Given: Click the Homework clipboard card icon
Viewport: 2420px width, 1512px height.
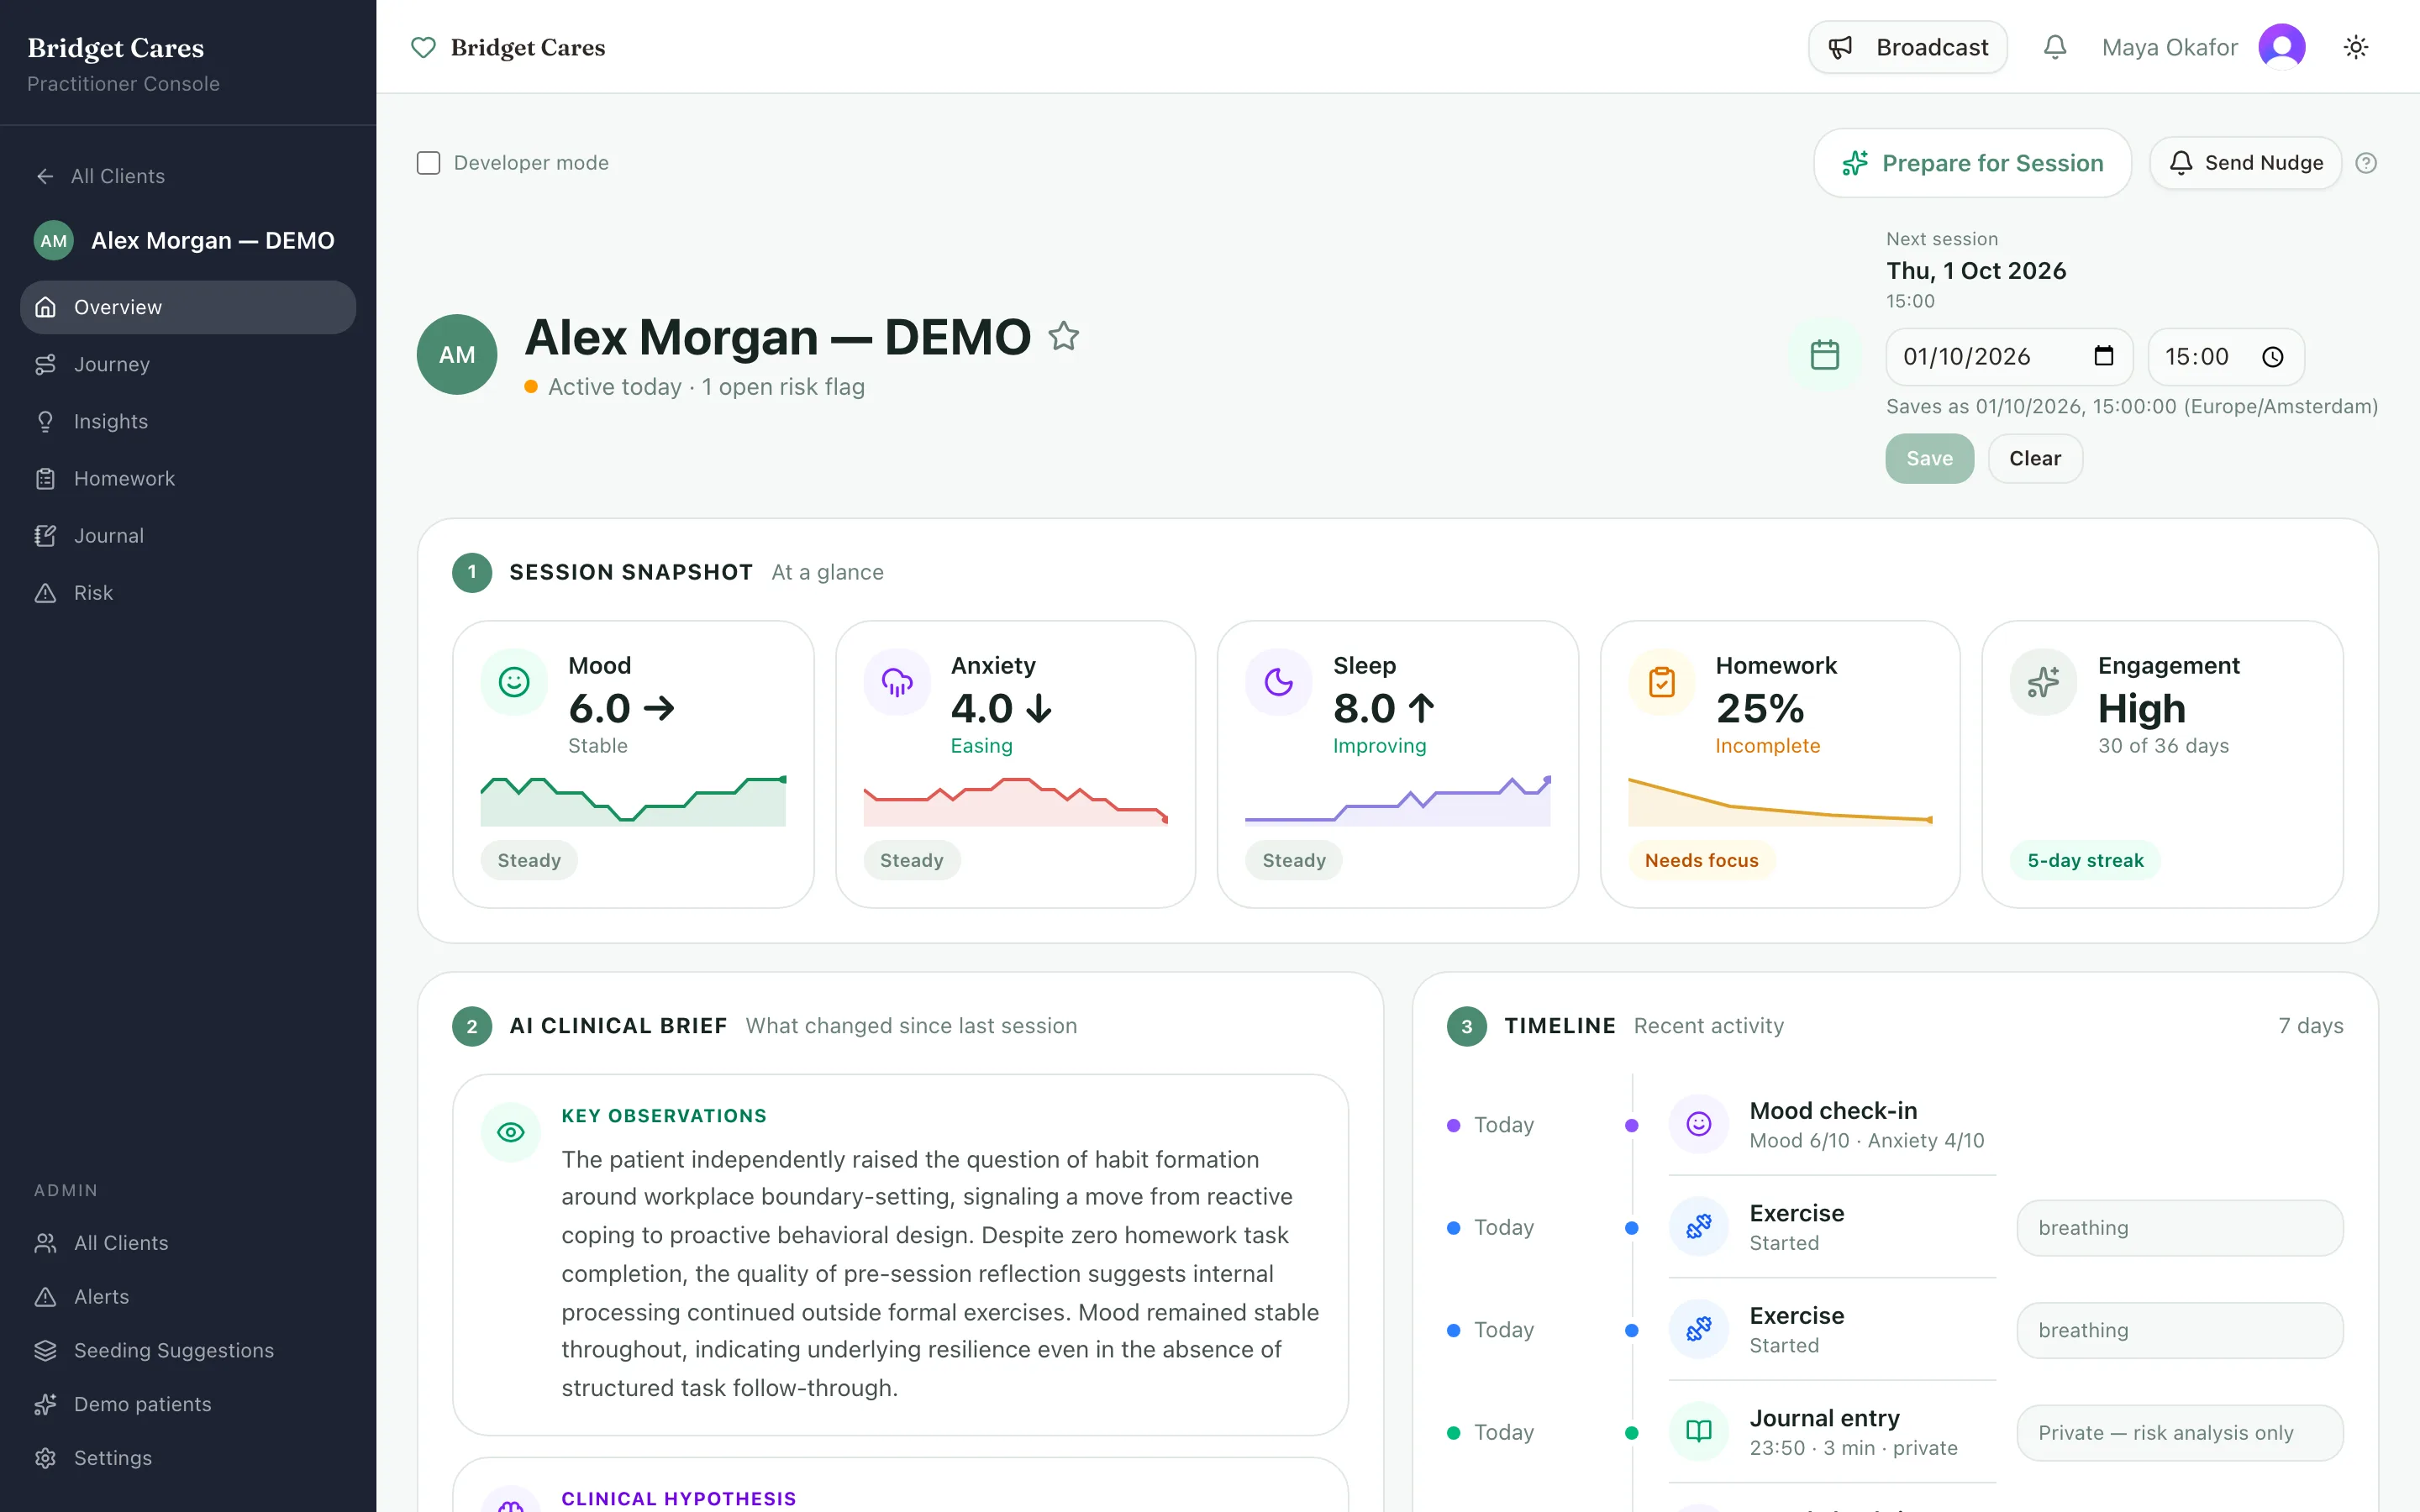Looking at the screenshot, I should click(x=1662, y=682).
